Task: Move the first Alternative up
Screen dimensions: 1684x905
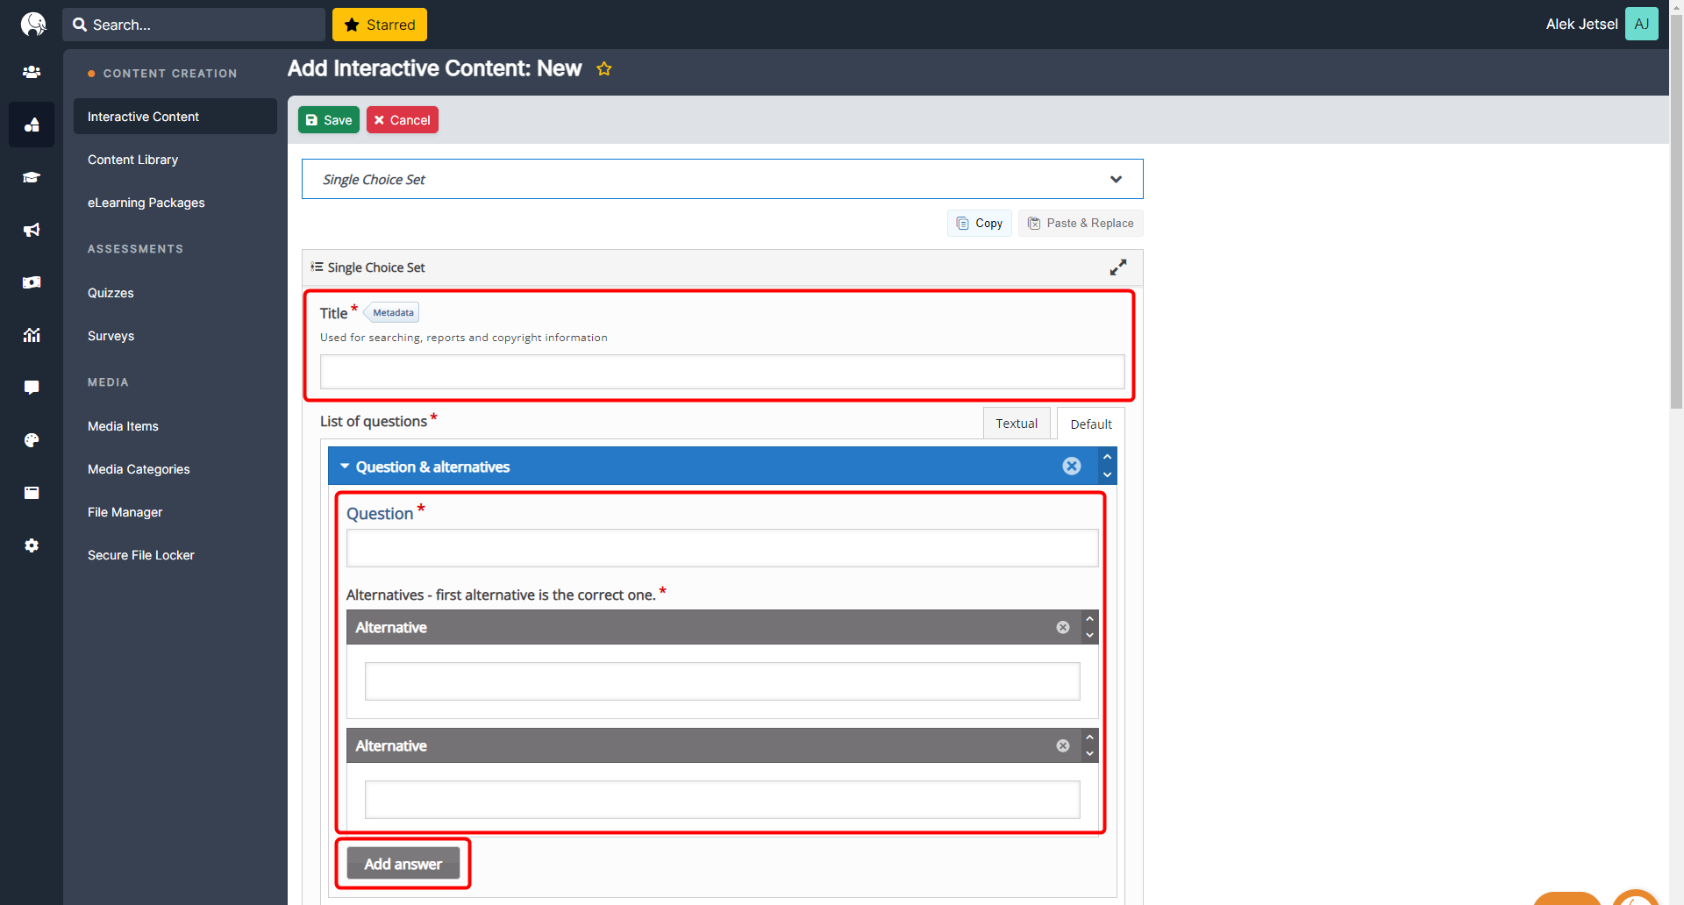Action: [x=1090, y=619]
